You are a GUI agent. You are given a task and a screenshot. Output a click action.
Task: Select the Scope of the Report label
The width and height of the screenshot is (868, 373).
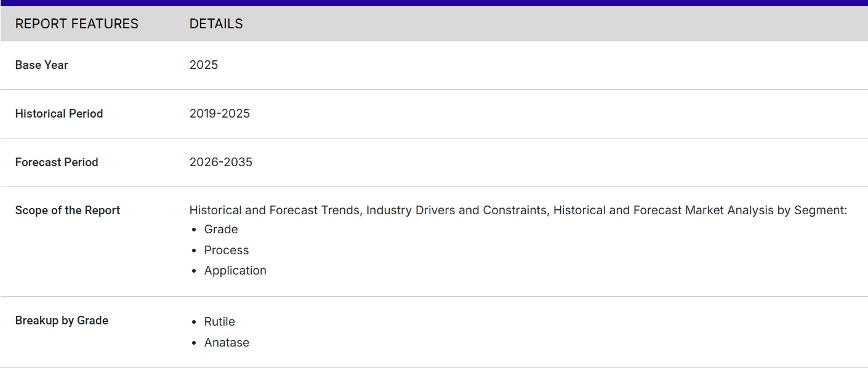68,211
